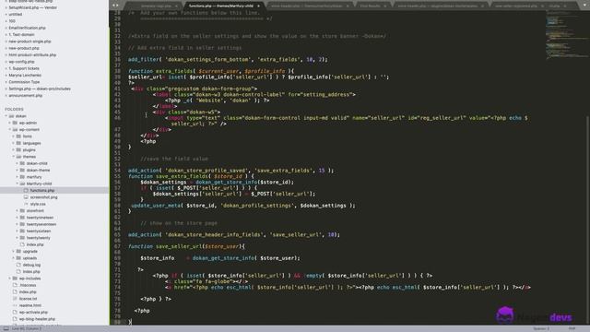Open Settings.php — dokan-pro/includes entry
This screenshot has width=590, height=332.
point(40,89)
